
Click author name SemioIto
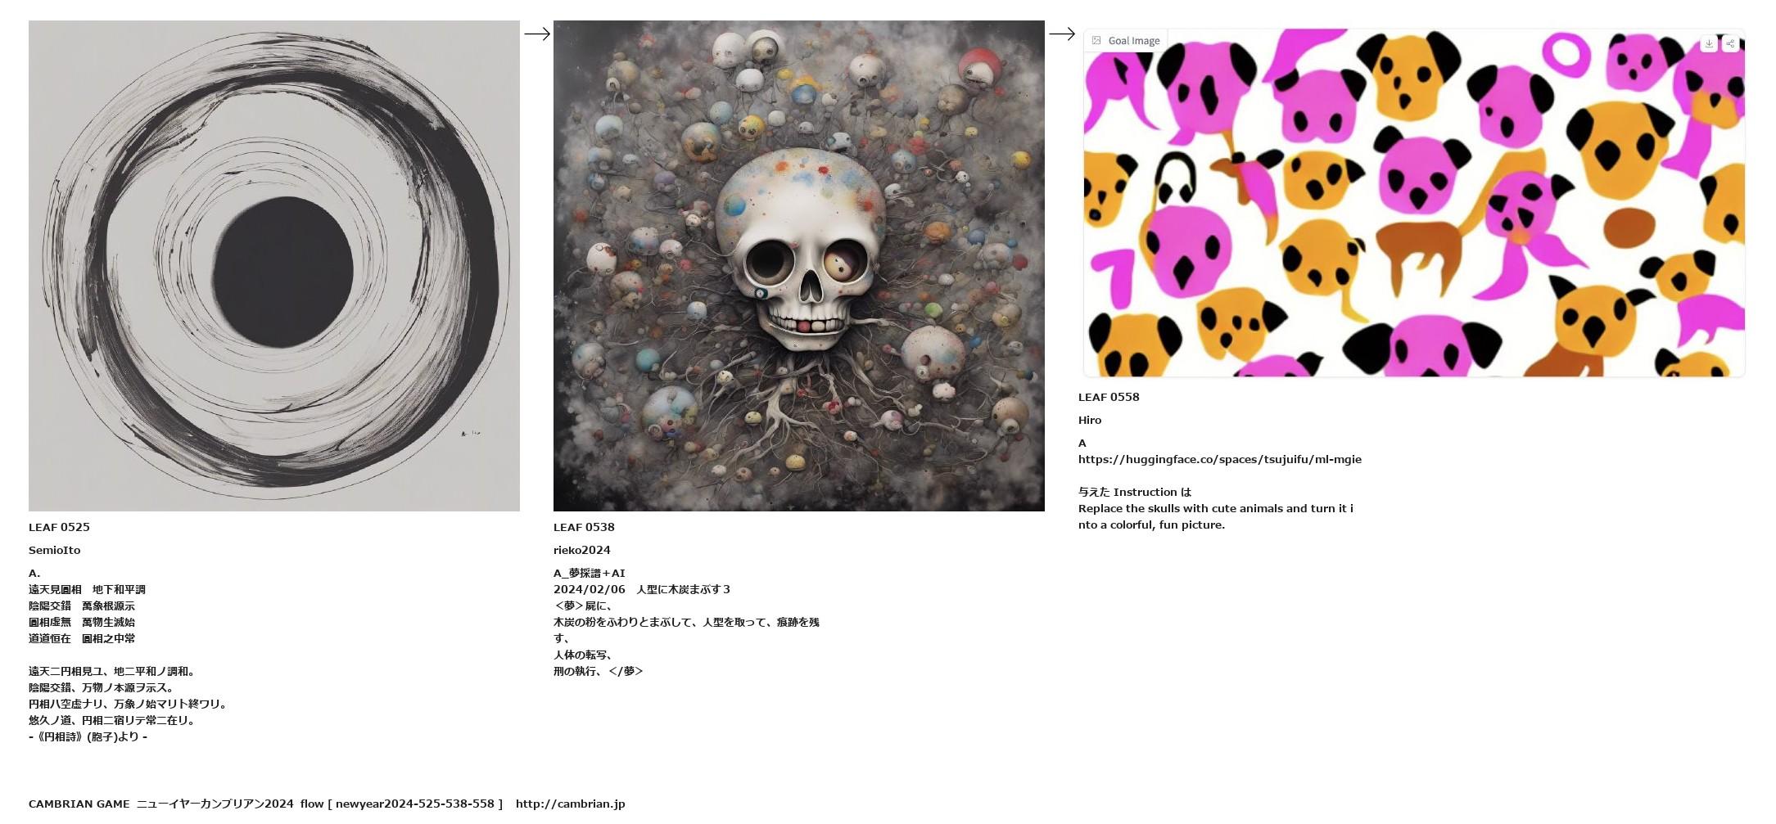coord(54,550)
